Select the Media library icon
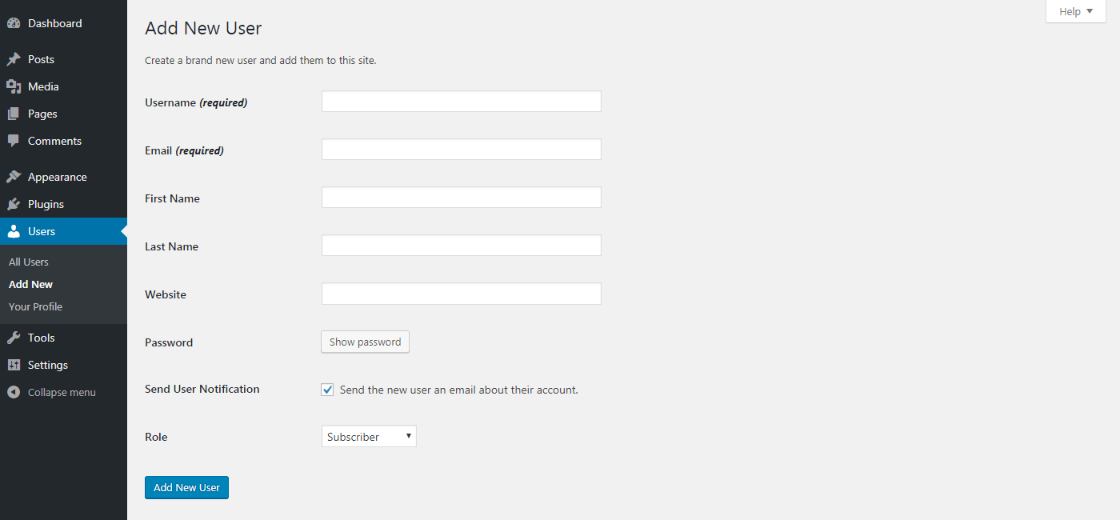This screenshot has height=520, width=1120. pos(14,86)
